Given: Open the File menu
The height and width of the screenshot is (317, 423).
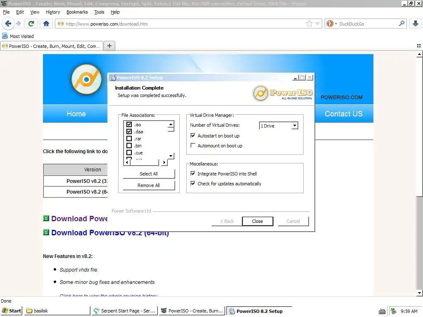Looking at the screenshot, I should pos(6,12).
